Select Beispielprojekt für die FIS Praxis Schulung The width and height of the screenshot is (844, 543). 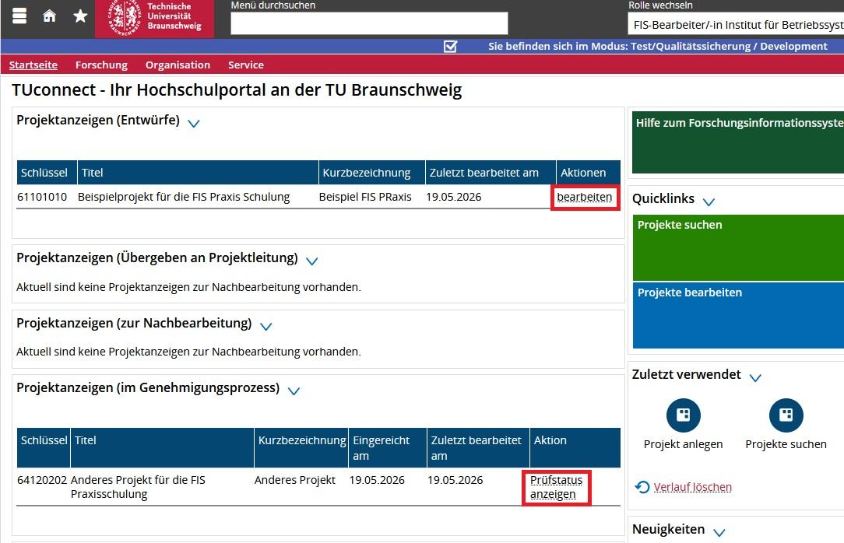(184, 198)
